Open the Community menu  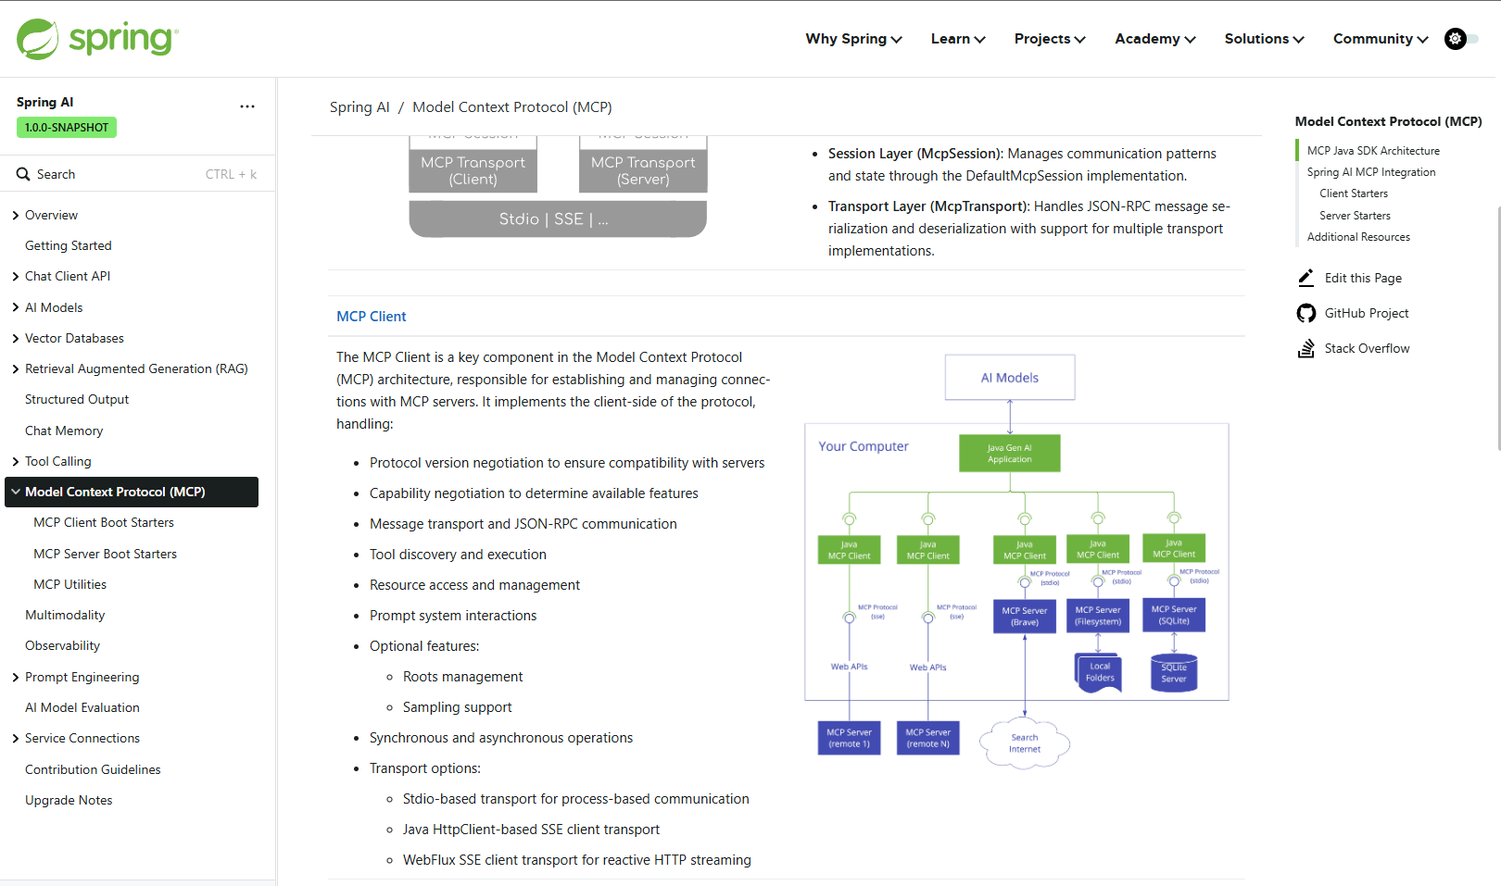pos(1381,39)
